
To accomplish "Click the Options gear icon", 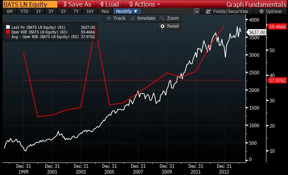I will [x=261, y=11].
